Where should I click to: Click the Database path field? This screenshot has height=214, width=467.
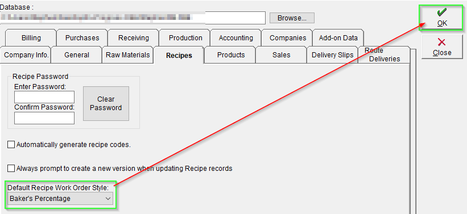coord(133,18)
